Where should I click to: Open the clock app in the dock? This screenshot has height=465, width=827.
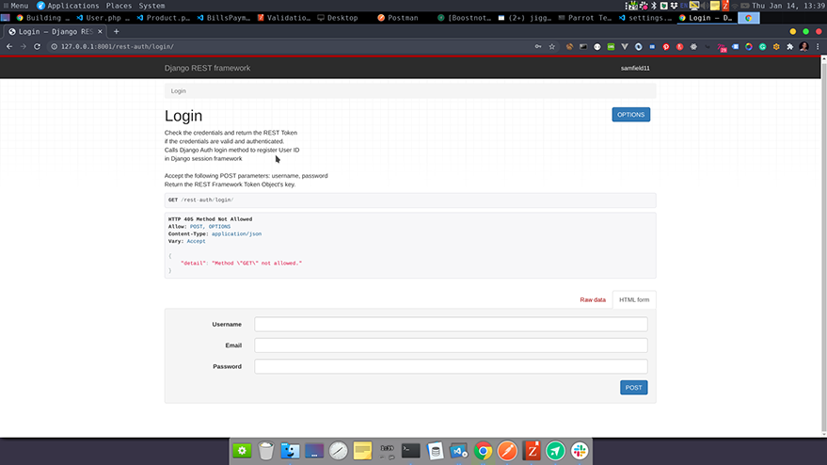338,451
